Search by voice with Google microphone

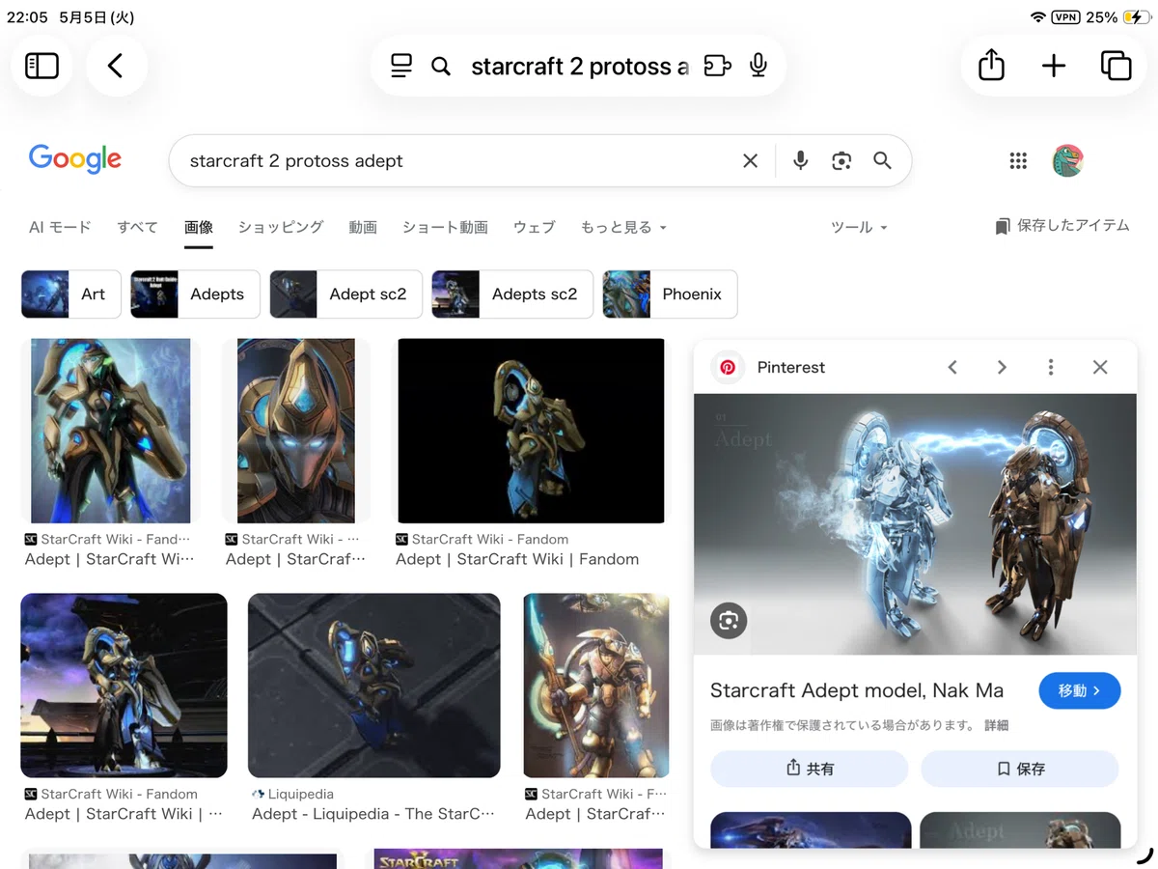(800, 161)
